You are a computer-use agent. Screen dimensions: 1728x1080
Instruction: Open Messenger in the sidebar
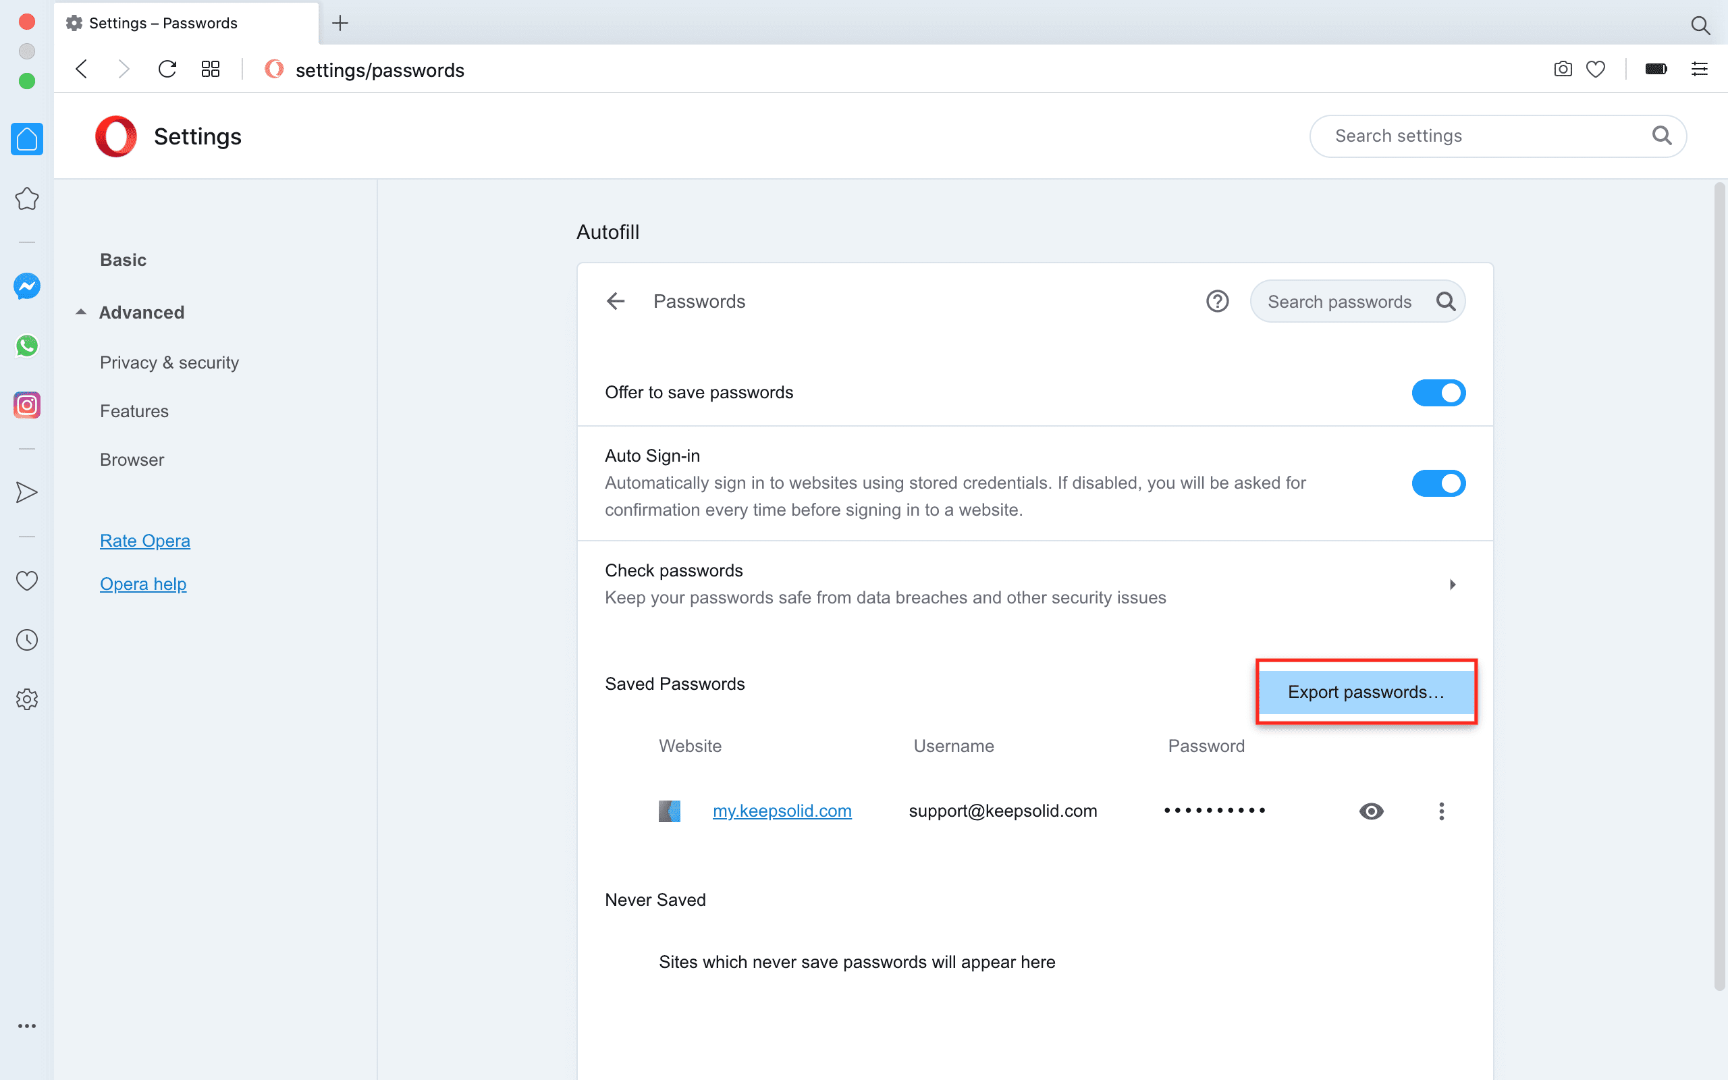click(26, 286)
